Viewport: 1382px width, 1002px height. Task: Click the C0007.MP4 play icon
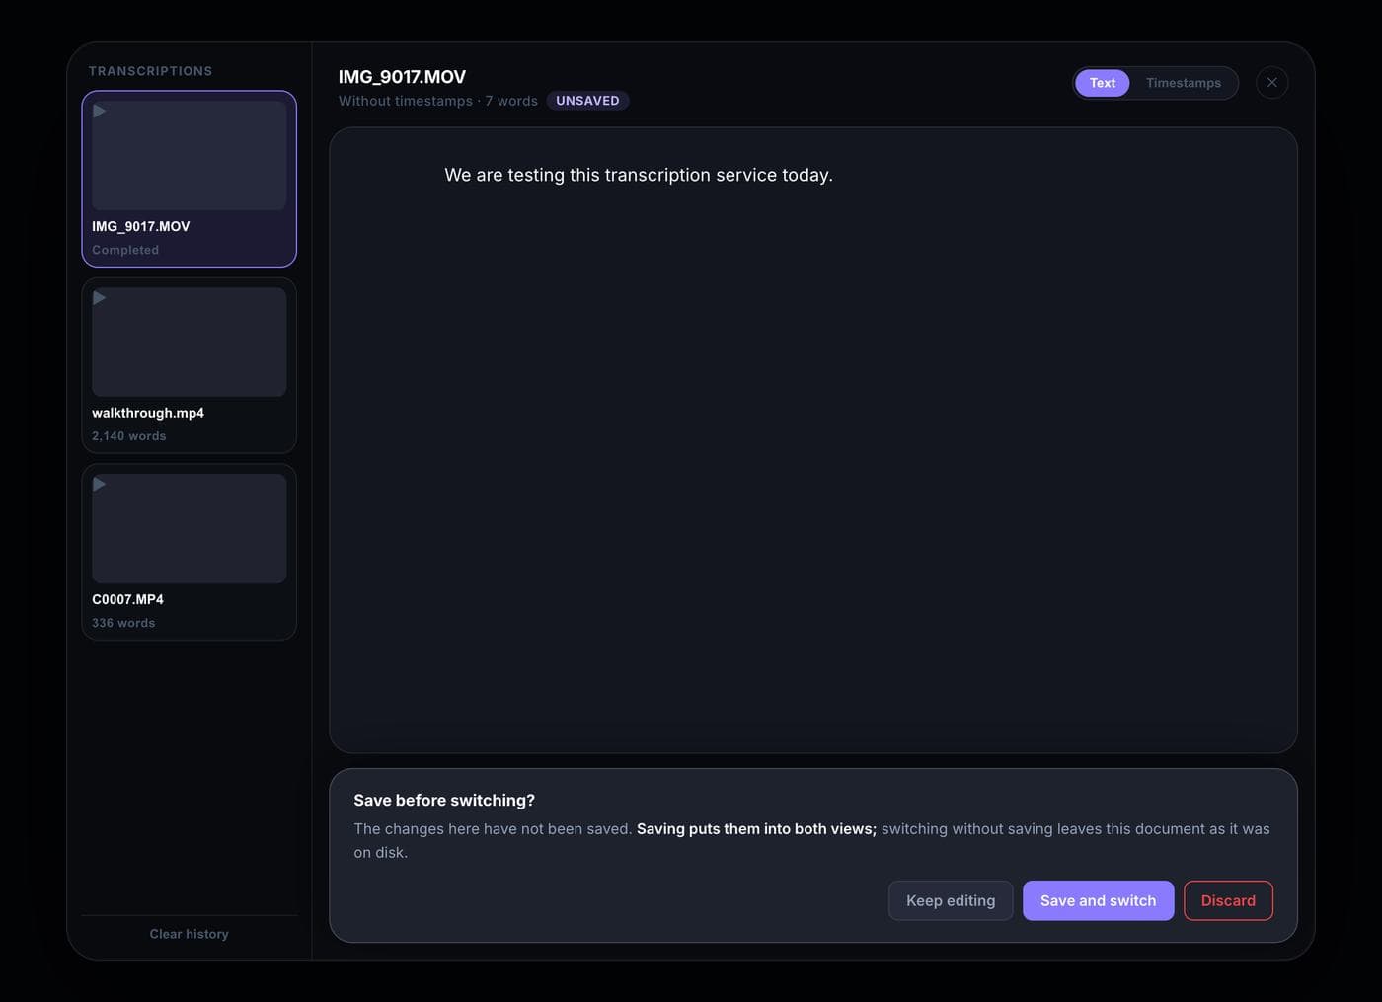pyautogui.click(x=100, y=484)
